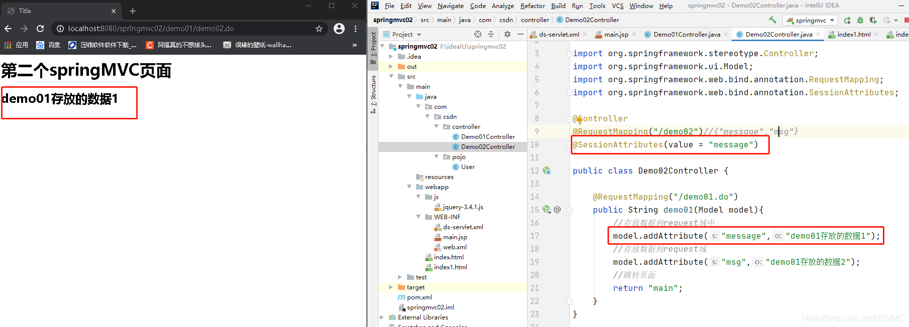Click the Build project hammer icon
This screenshot has width=909, height=327.
click(772, 20)
